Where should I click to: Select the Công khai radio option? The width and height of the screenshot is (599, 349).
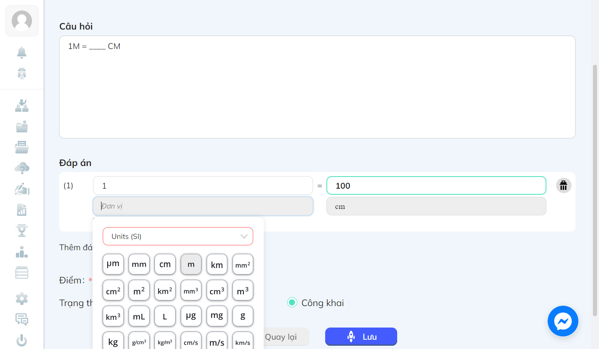[292, 302]
